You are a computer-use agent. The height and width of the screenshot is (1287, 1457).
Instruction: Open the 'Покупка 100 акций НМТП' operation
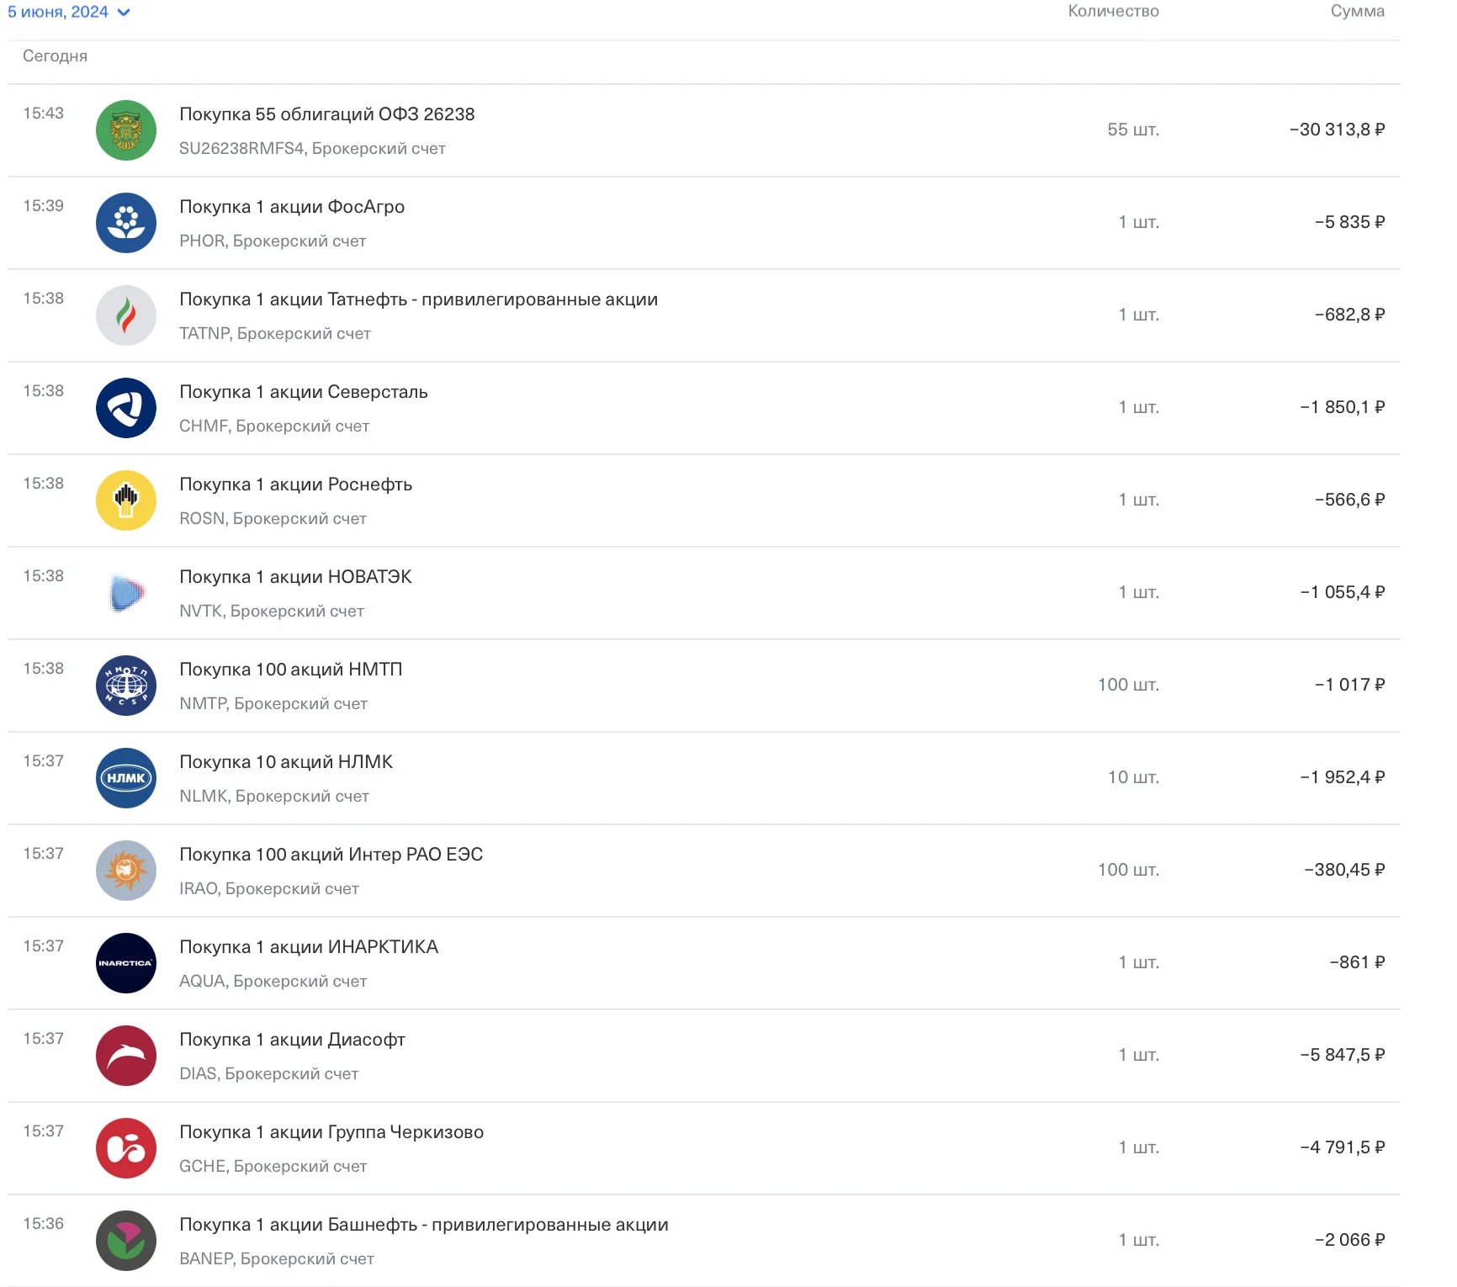pos(291,670)
